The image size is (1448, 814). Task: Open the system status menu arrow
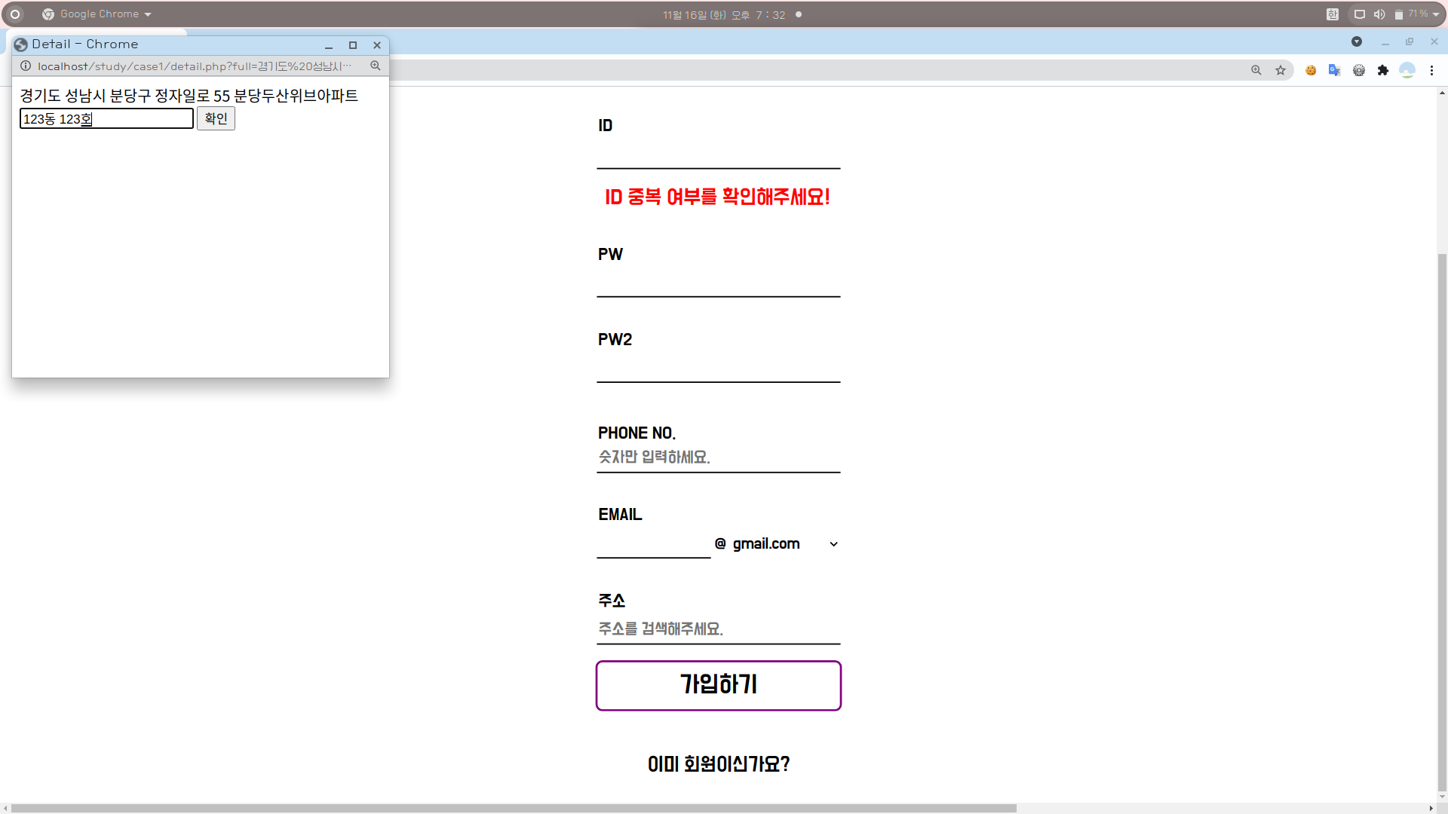tap(1436, 14)
